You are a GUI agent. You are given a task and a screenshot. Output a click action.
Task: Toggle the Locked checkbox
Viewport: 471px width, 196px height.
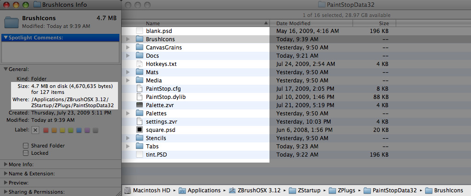[26, 153]
